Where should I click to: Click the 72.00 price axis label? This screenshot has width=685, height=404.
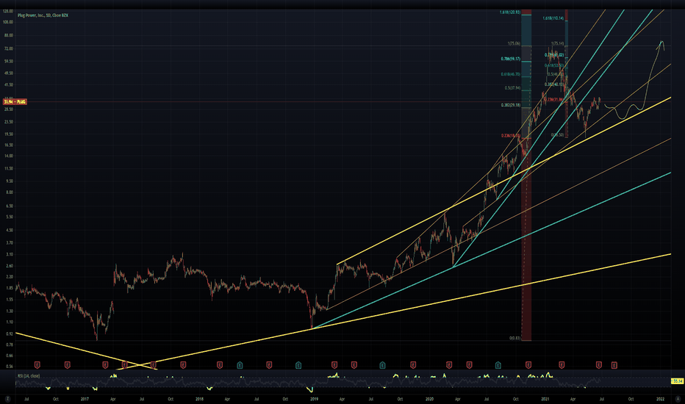click(8, 48)
